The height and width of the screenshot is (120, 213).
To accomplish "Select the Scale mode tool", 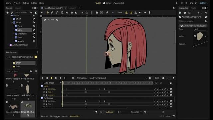I will 57,13.
